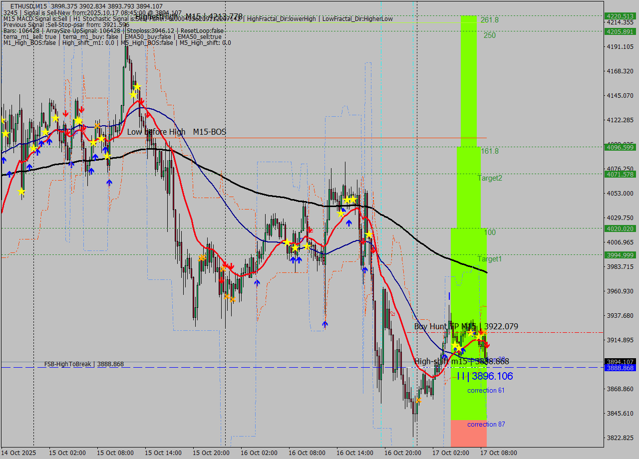The height and width of the screenshot is (459, 639).
Task: Select the red down arrow sell marker near 3922
Action: [x=481, y=332]
